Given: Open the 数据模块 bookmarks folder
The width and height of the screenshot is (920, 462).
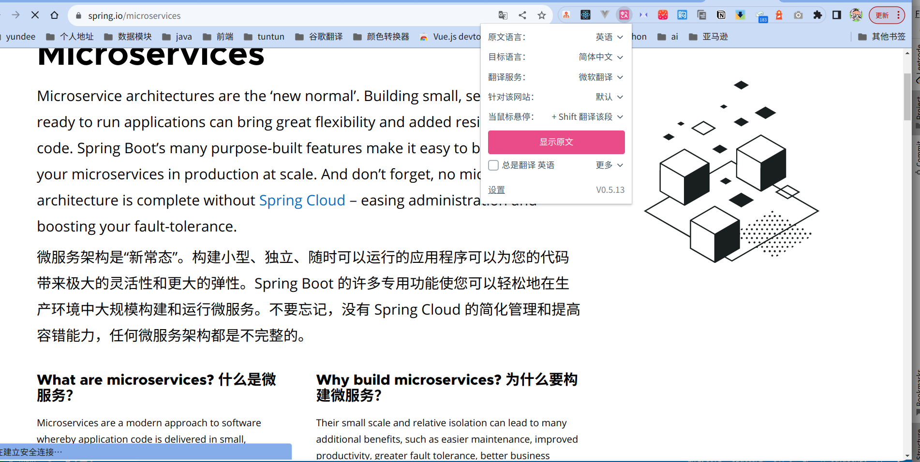Looking at the screenshot, I should 128,37.
